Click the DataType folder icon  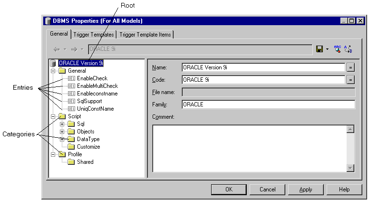[x=71, y=139]
